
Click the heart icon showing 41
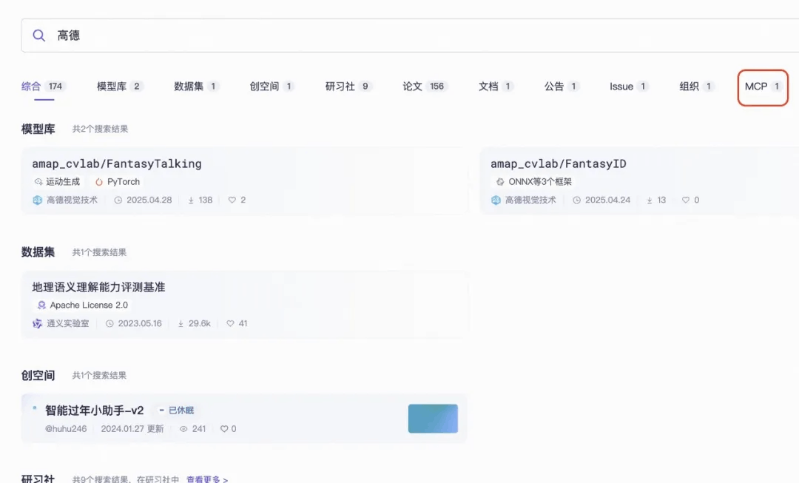point(230,323)
